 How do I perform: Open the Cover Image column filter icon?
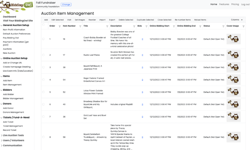[x=243, y=26]
